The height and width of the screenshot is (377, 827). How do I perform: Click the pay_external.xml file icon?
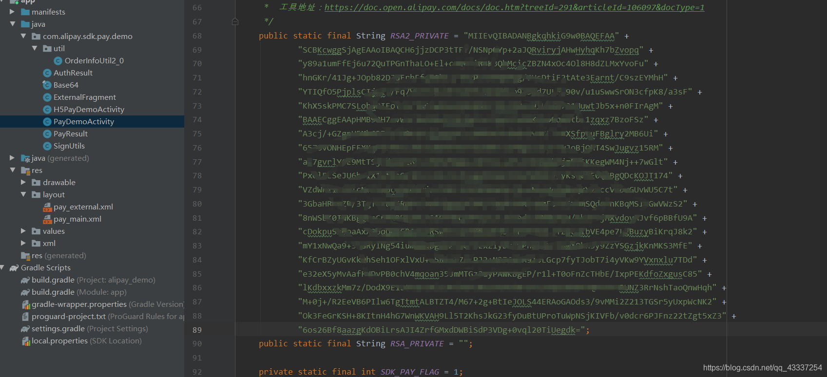pyautogui.click(x=47, y=207)
